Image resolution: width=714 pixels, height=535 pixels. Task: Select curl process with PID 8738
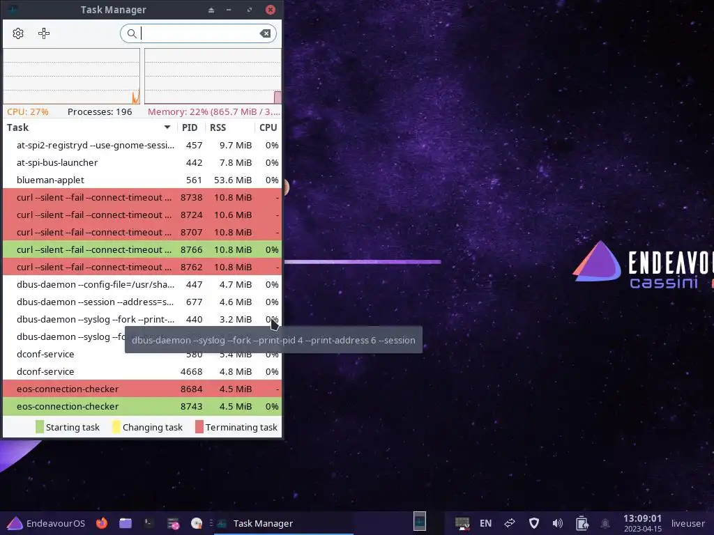click(x=142, y=197)
